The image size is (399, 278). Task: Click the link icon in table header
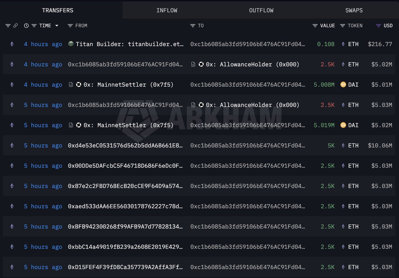15,26
